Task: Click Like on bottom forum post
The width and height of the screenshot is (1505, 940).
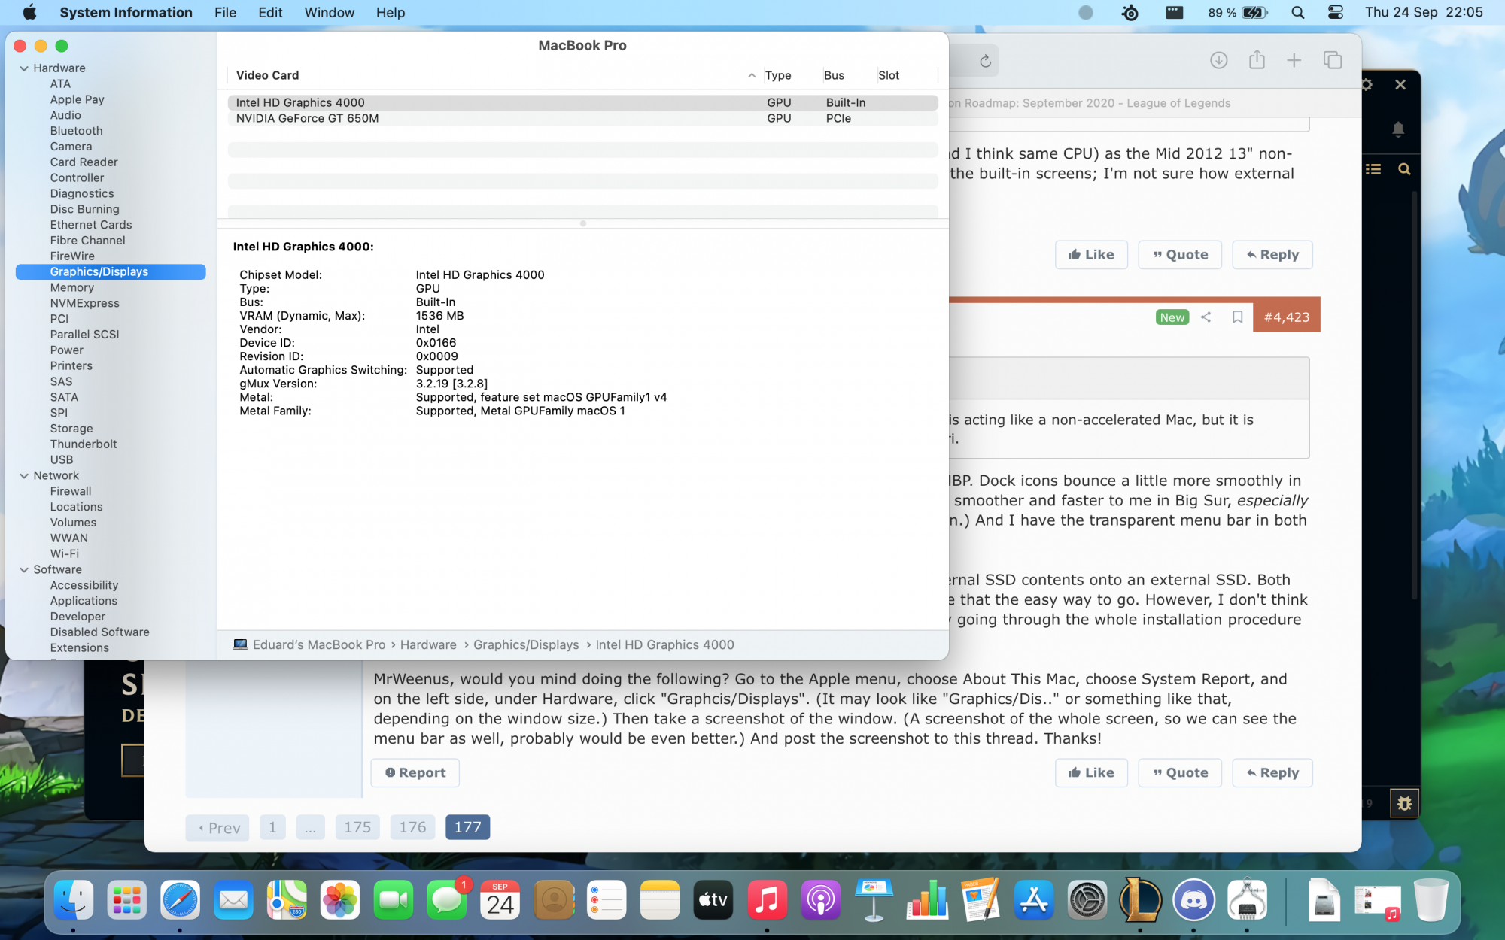Action: tap(1091, 772)
